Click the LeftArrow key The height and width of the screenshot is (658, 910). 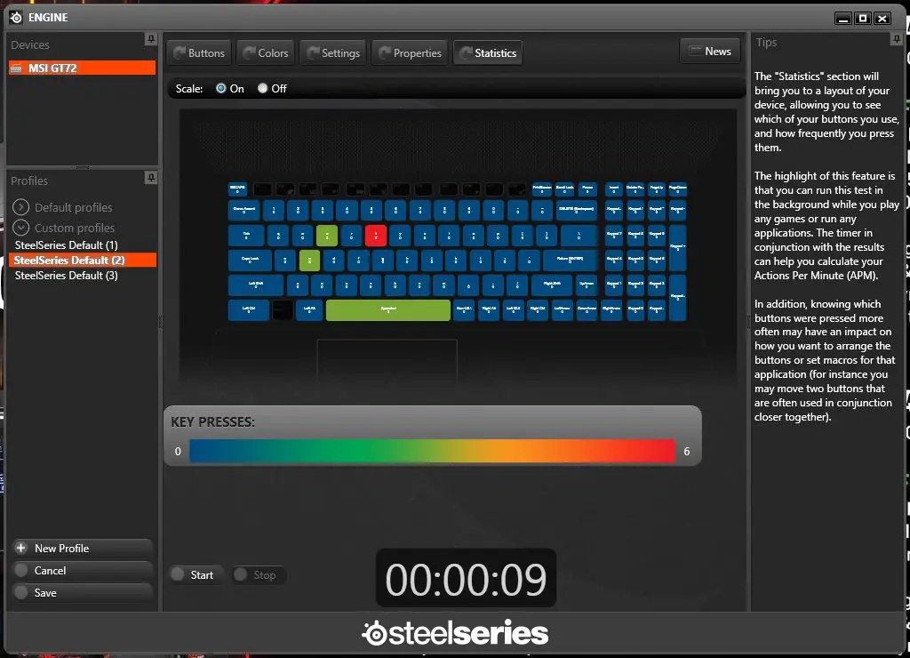pos(563,310)
